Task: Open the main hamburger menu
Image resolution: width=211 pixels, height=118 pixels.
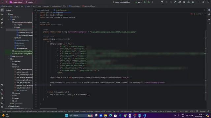Action: point(6,2)
